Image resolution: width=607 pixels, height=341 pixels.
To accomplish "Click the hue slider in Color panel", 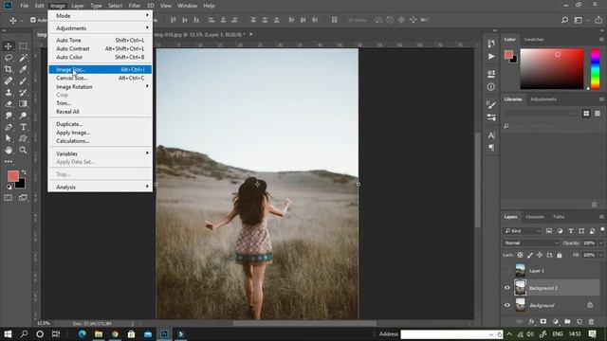I will click(x=595, y=69).
